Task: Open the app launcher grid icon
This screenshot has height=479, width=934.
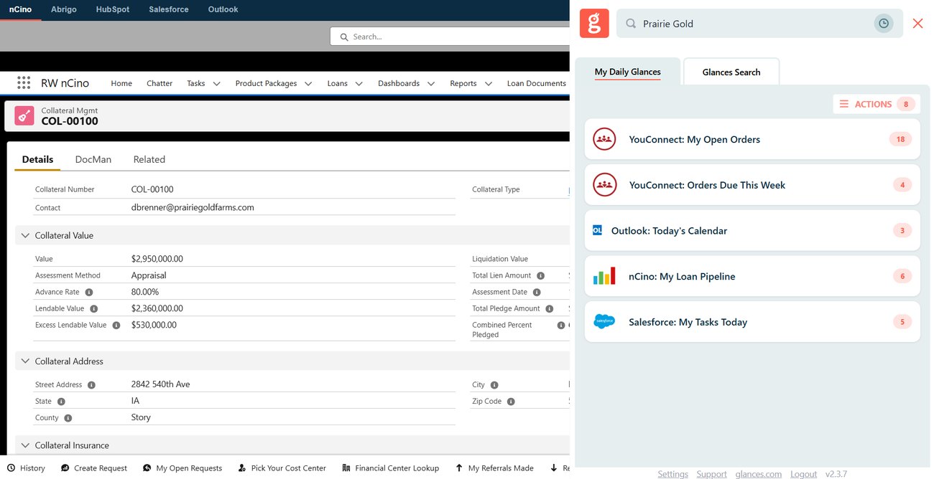Action: click(24, 83)
